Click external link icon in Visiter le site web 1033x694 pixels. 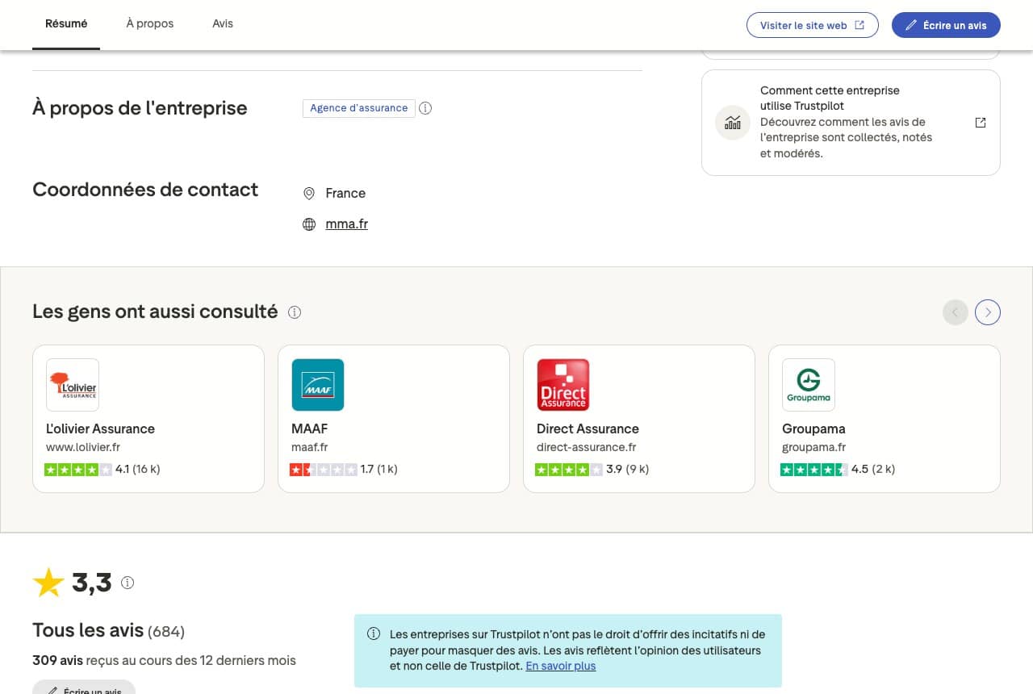click(859, 25)
